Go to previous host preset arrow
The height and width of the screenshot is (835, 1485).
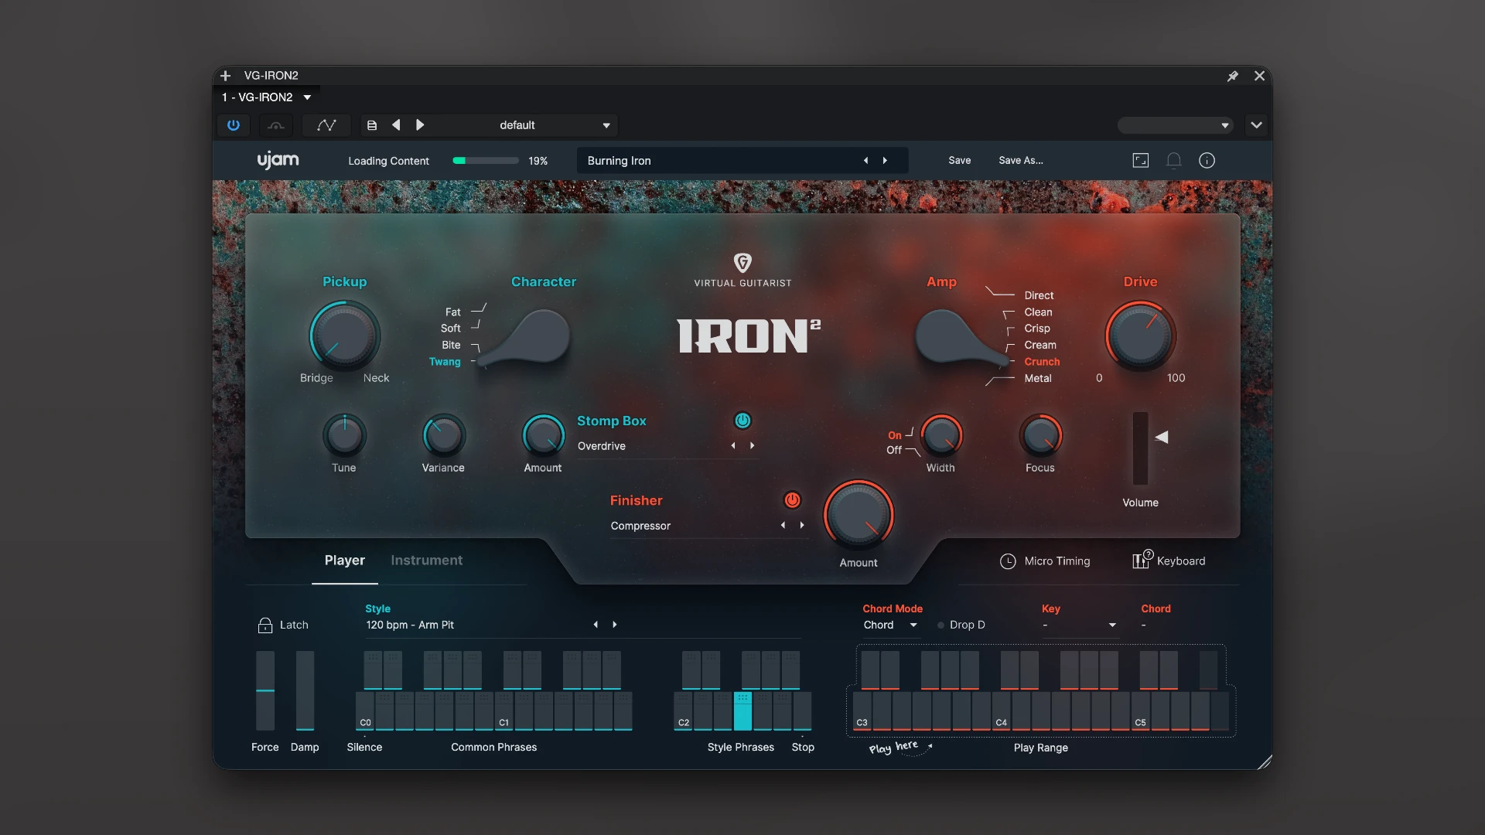coord(396,125)
